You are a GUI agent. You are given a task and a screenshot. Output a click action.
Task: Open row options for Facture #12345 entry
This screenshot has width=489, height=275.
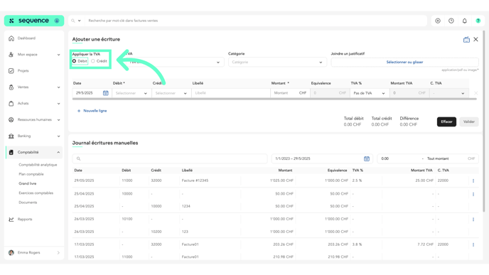(x=473, y=180)
